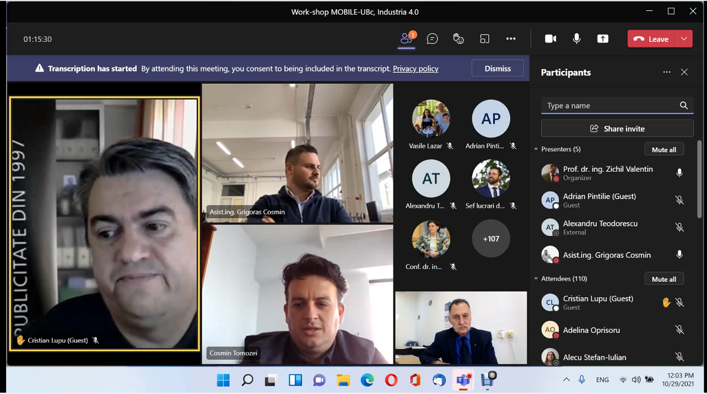
Task: Close the Participants panel
Action: click(x=684, y=72)
